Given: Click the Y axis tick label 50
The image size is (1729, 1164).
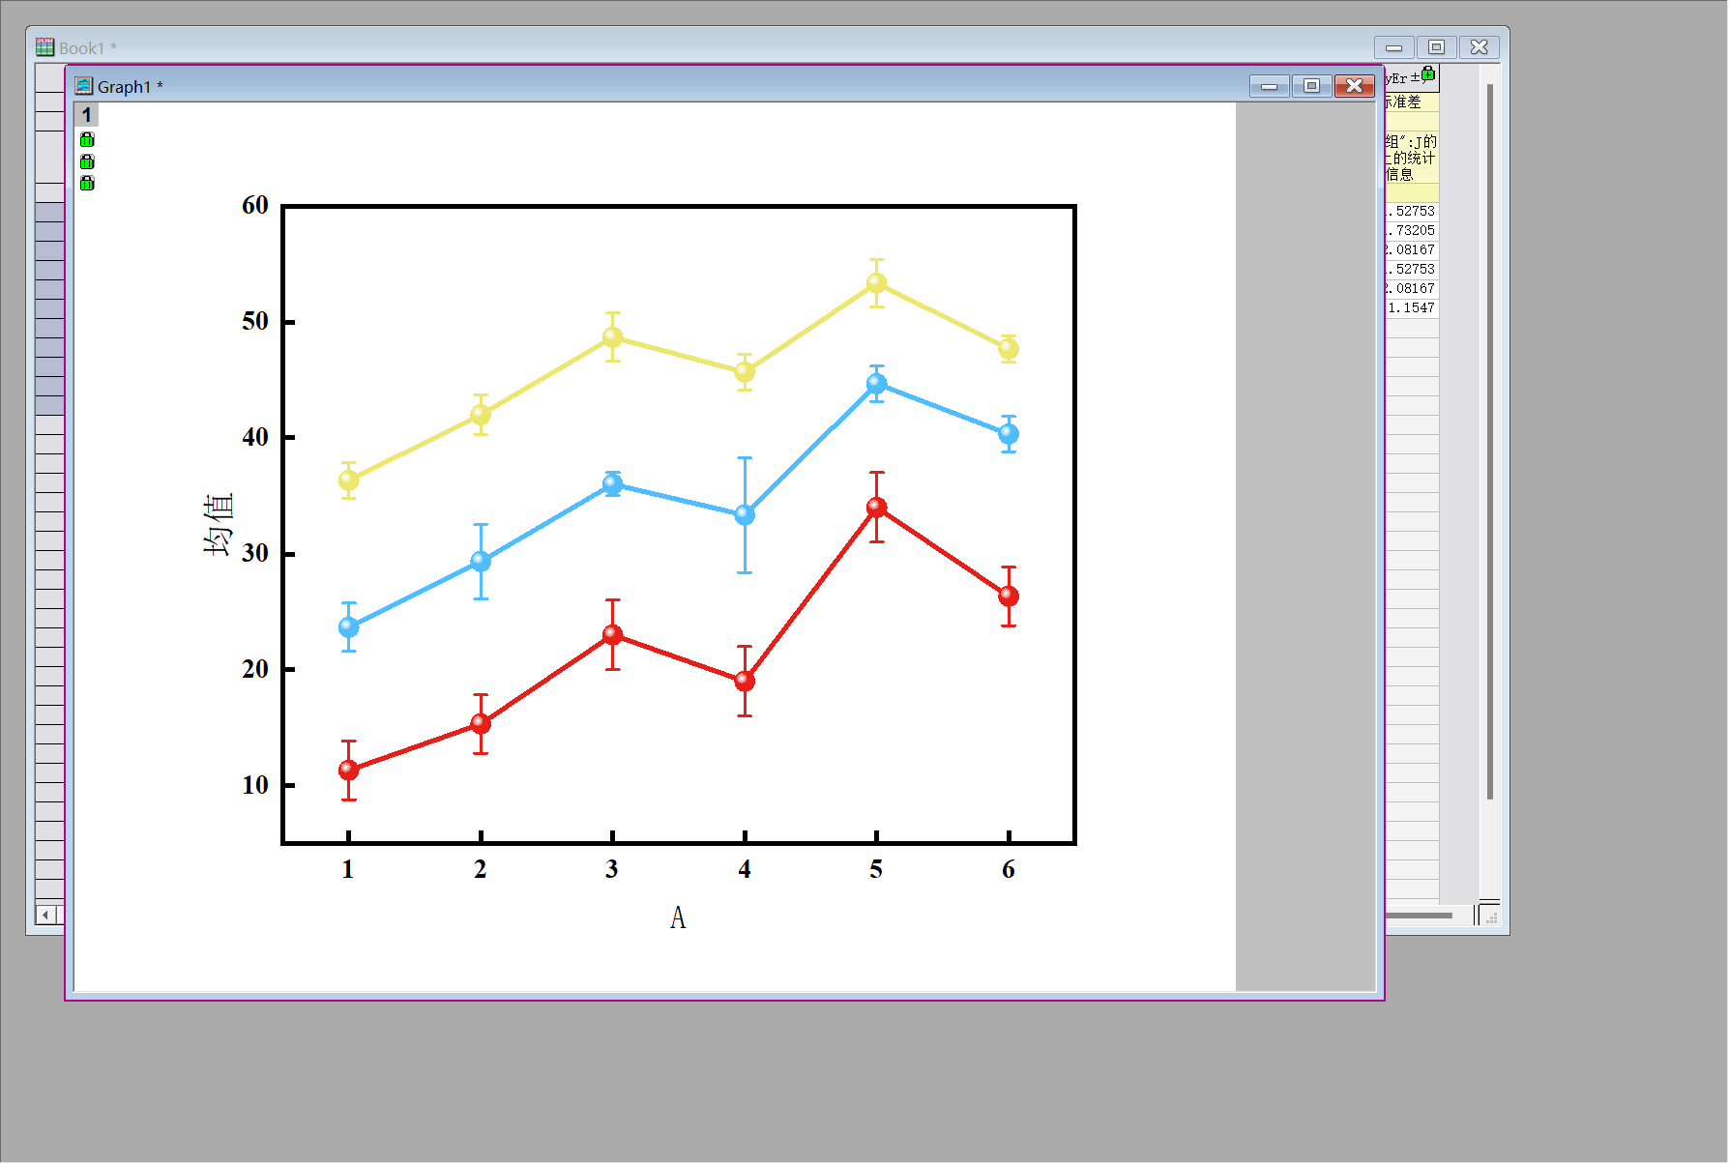Looking at the screenshot, I should pos(255,321).
